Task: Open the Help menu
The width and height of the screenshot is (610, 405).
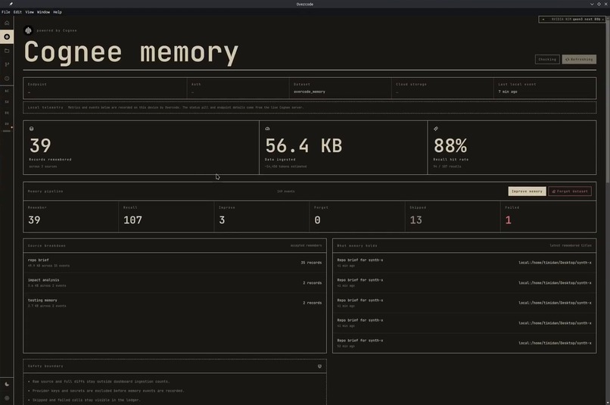Action: [x=58, y=12]
